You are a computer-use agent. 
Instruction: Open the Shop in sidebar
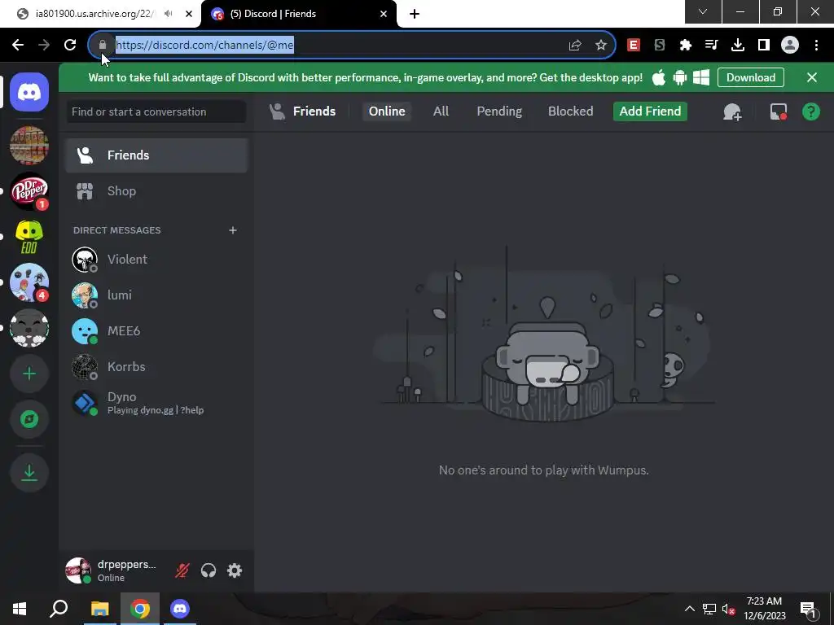coord(156,190)
